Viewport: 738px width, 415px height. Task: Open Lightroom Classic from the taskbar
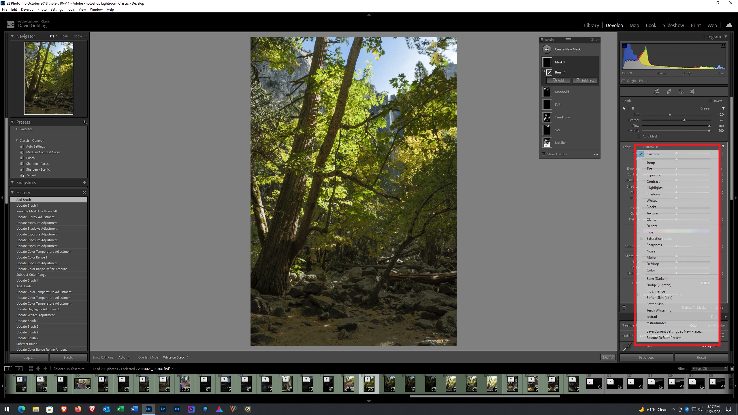[x=148, y=409]
